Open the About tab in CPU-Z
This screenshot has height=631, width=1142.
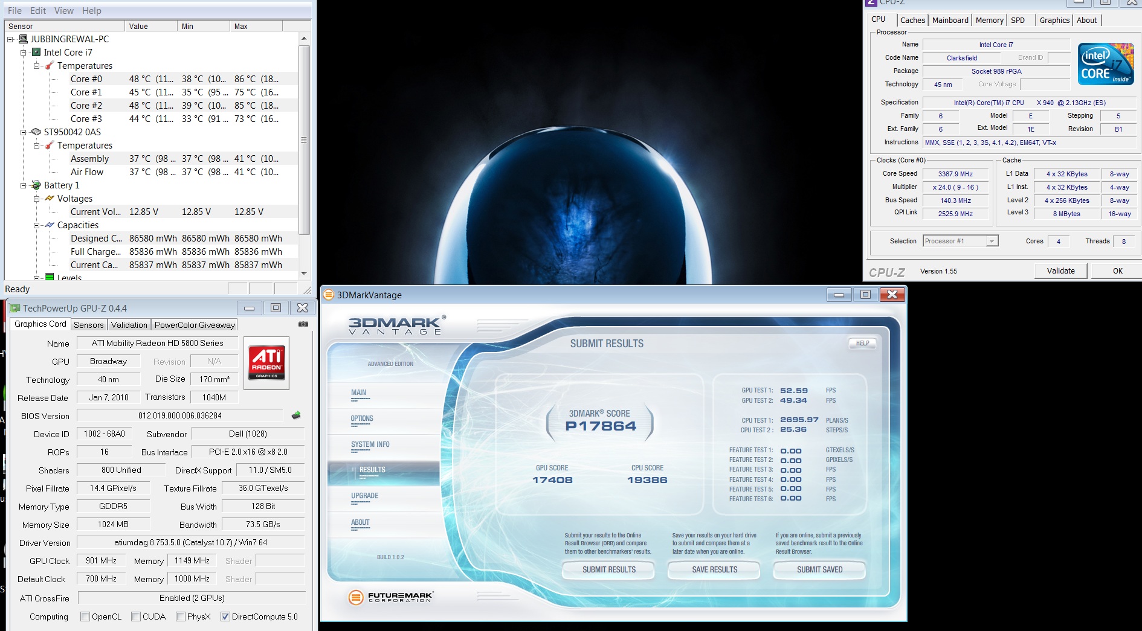coord(1087,20)
